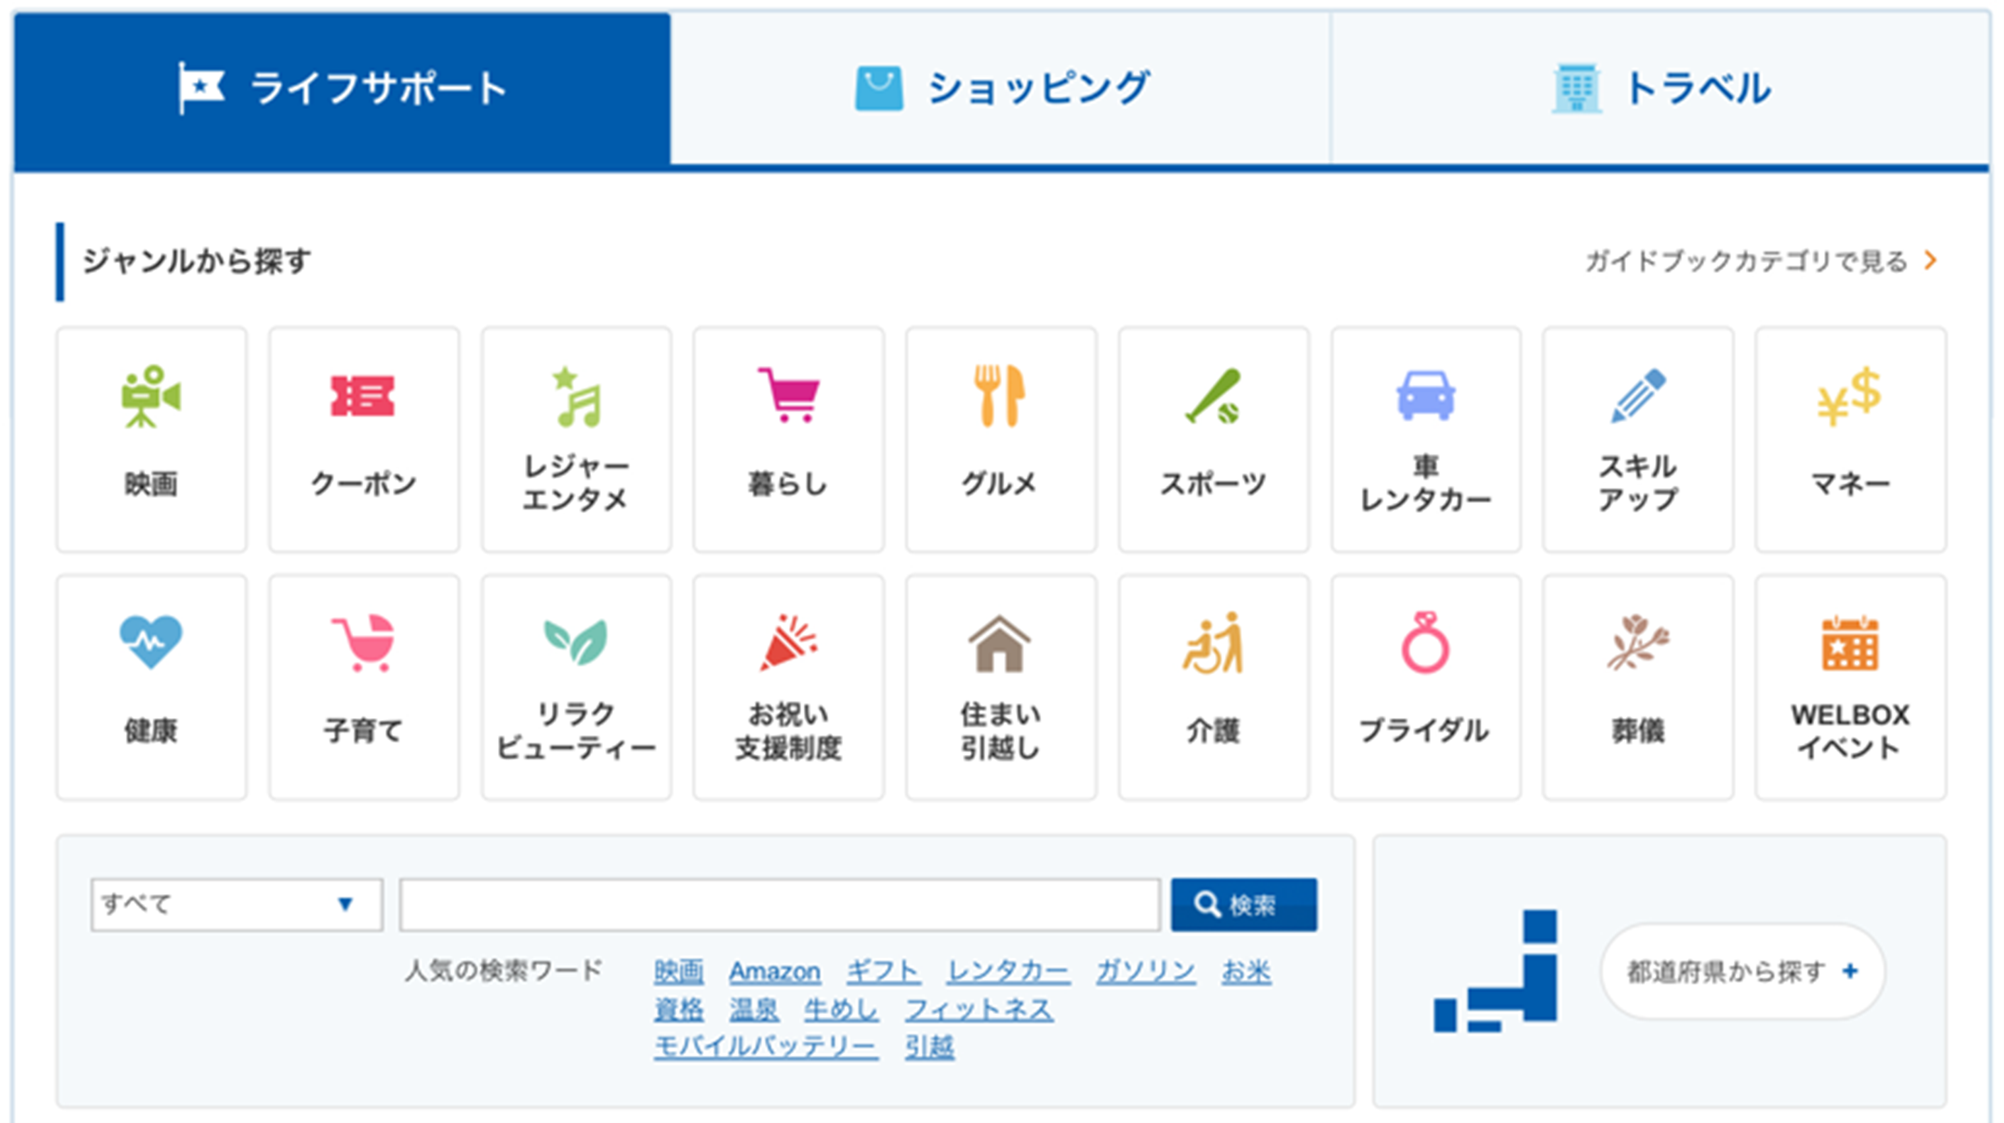This screenshot has width=2004, height=1123.
Task: Choose the 葬儀 flower tile
Action: click(x=1639, y=688)
